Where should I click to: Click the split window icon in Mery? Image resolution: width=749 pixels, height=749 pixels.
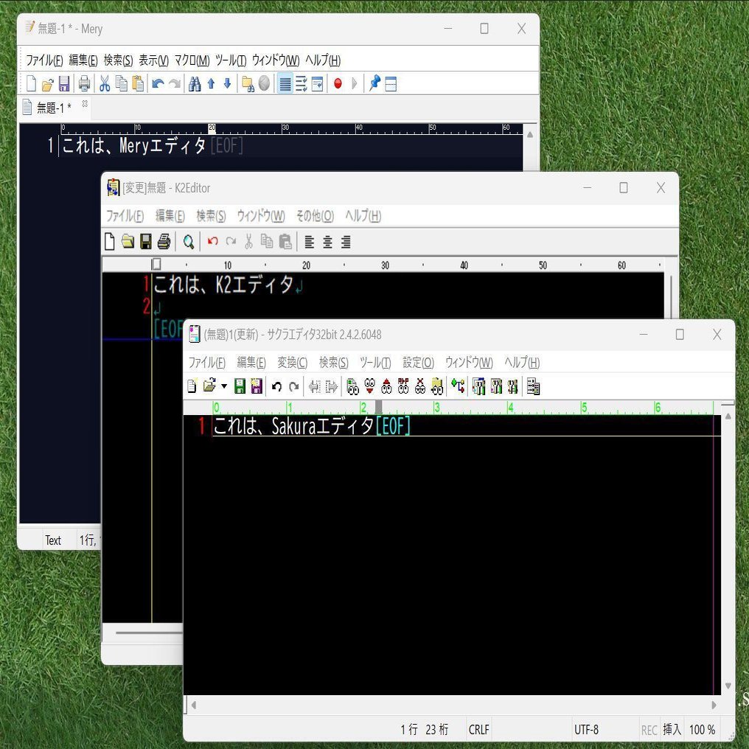click(x=391, y=83)
